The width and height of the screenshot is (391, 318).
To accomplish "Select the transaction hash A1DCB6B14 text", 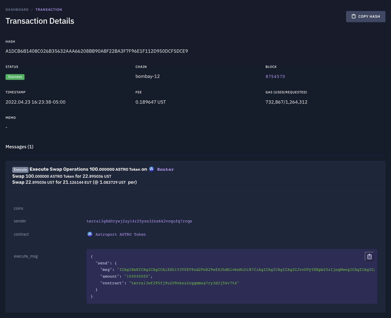I will (97, 51).
